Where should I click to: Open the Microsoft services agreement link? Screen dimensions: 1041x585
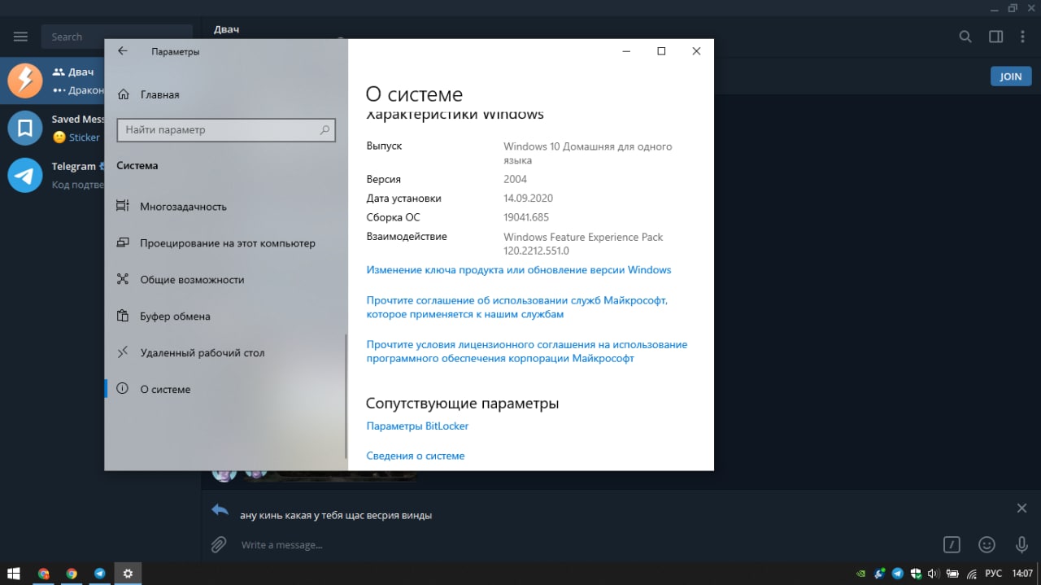[x=517, y=307]
